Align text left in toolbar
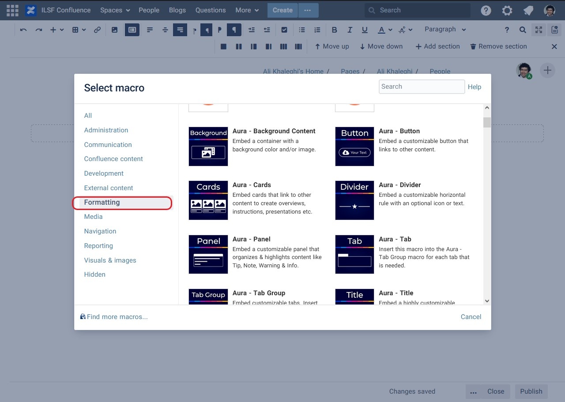The image size is (565, 402). [x=150, y=30]
